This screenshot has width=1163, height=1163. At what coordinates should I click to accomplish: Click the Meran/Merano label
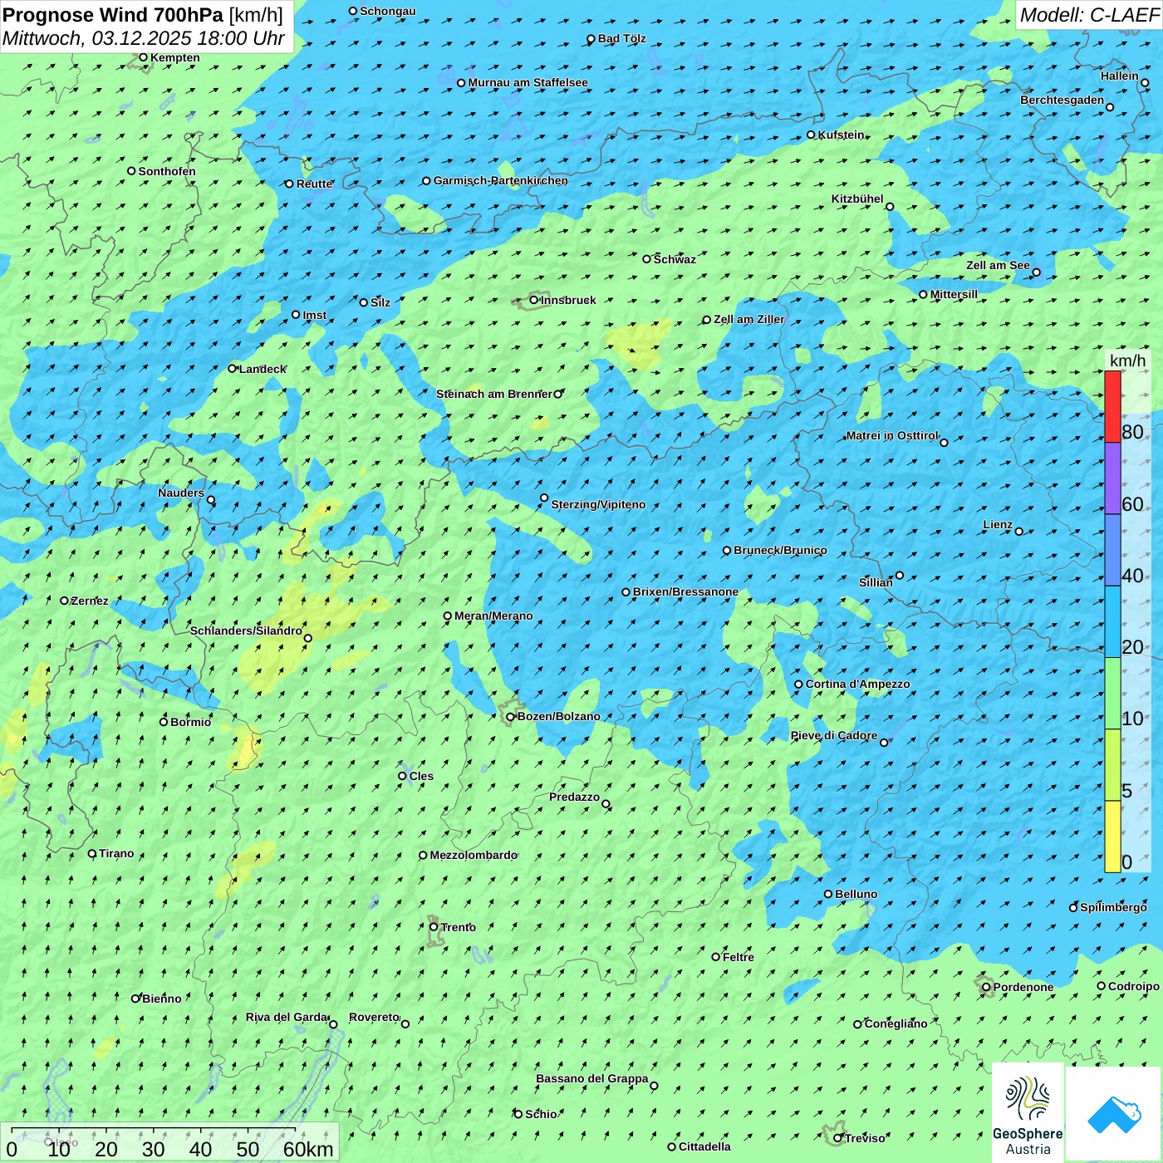[493, 616]
